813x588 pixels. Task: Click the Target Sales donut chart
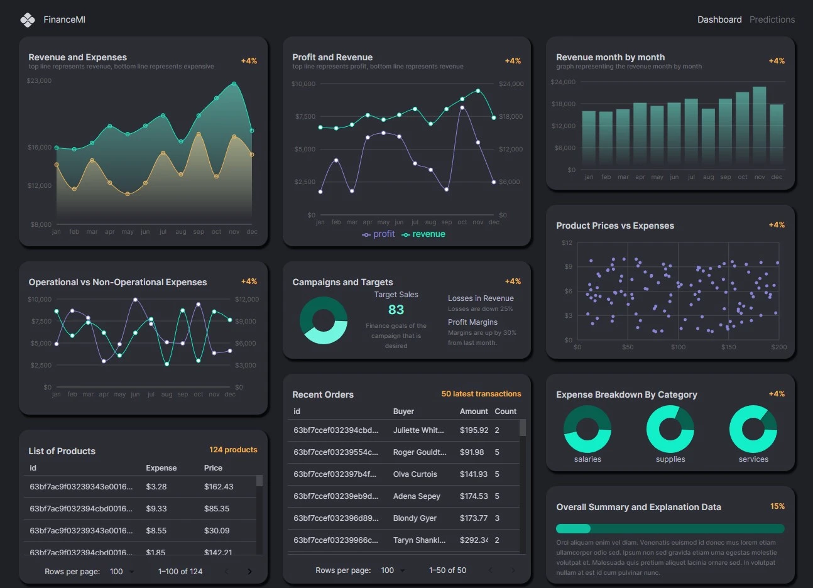[324, 320]
